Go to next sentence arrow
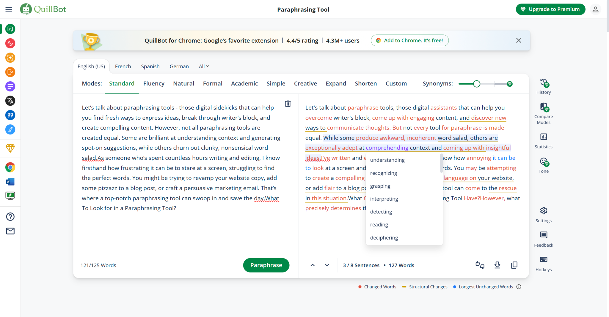The image size is (609, 317). pos(327,265)
